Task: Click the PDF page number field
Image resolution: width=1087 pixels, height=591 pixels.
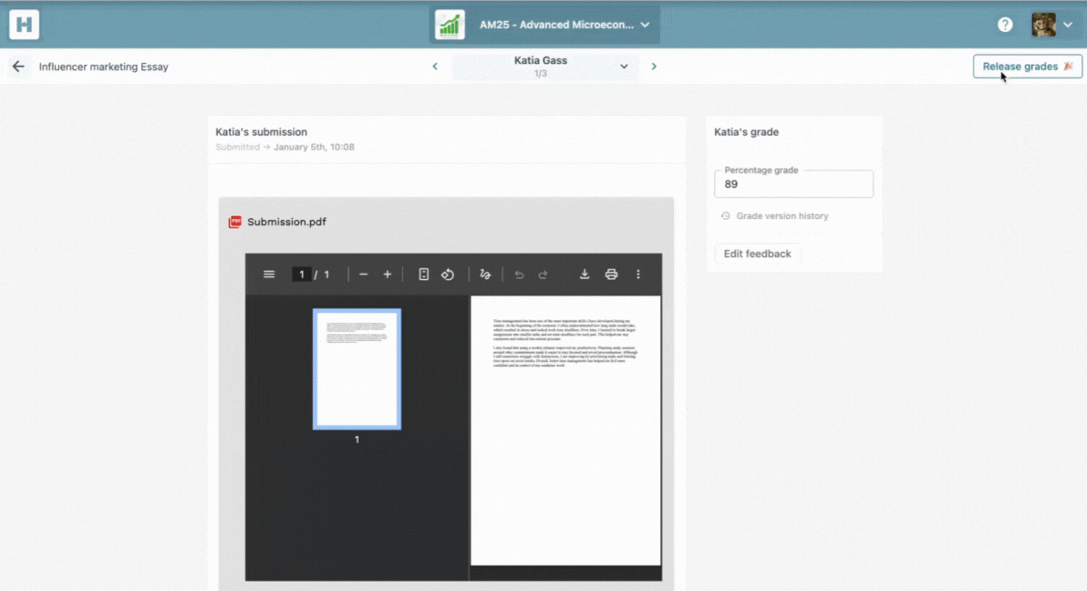Action: [302, 275]
